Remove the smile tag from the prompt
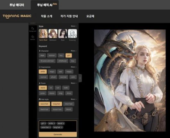The height and width of the screenshot is (138, 170). (x=54, y=124)
